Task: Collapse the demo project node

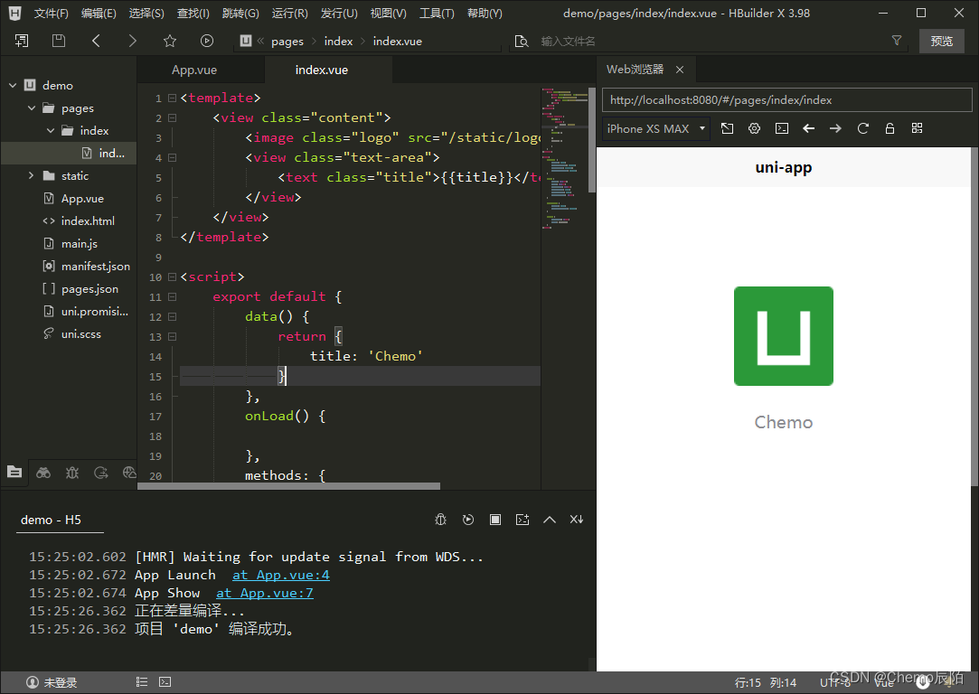Action: 12,85
